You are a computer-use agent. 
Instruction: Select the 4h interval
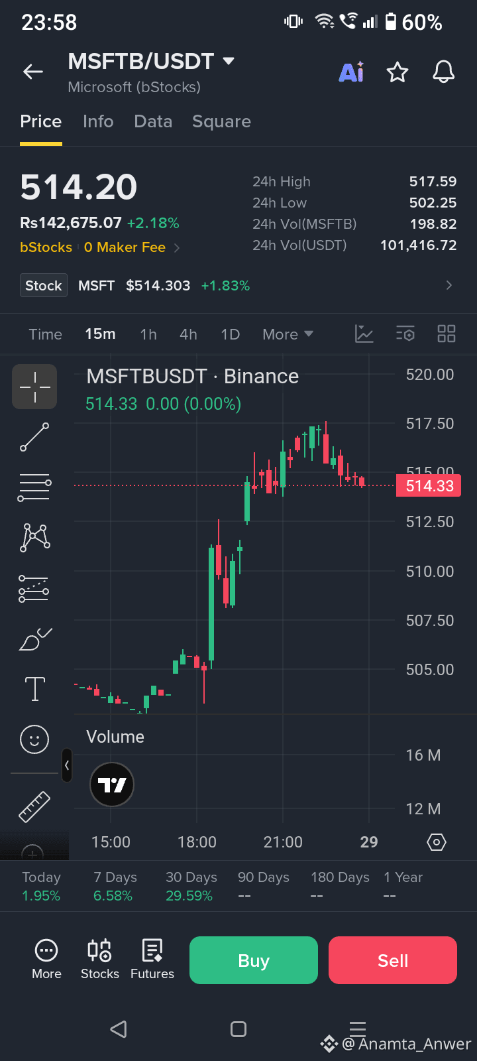[188, 334]
